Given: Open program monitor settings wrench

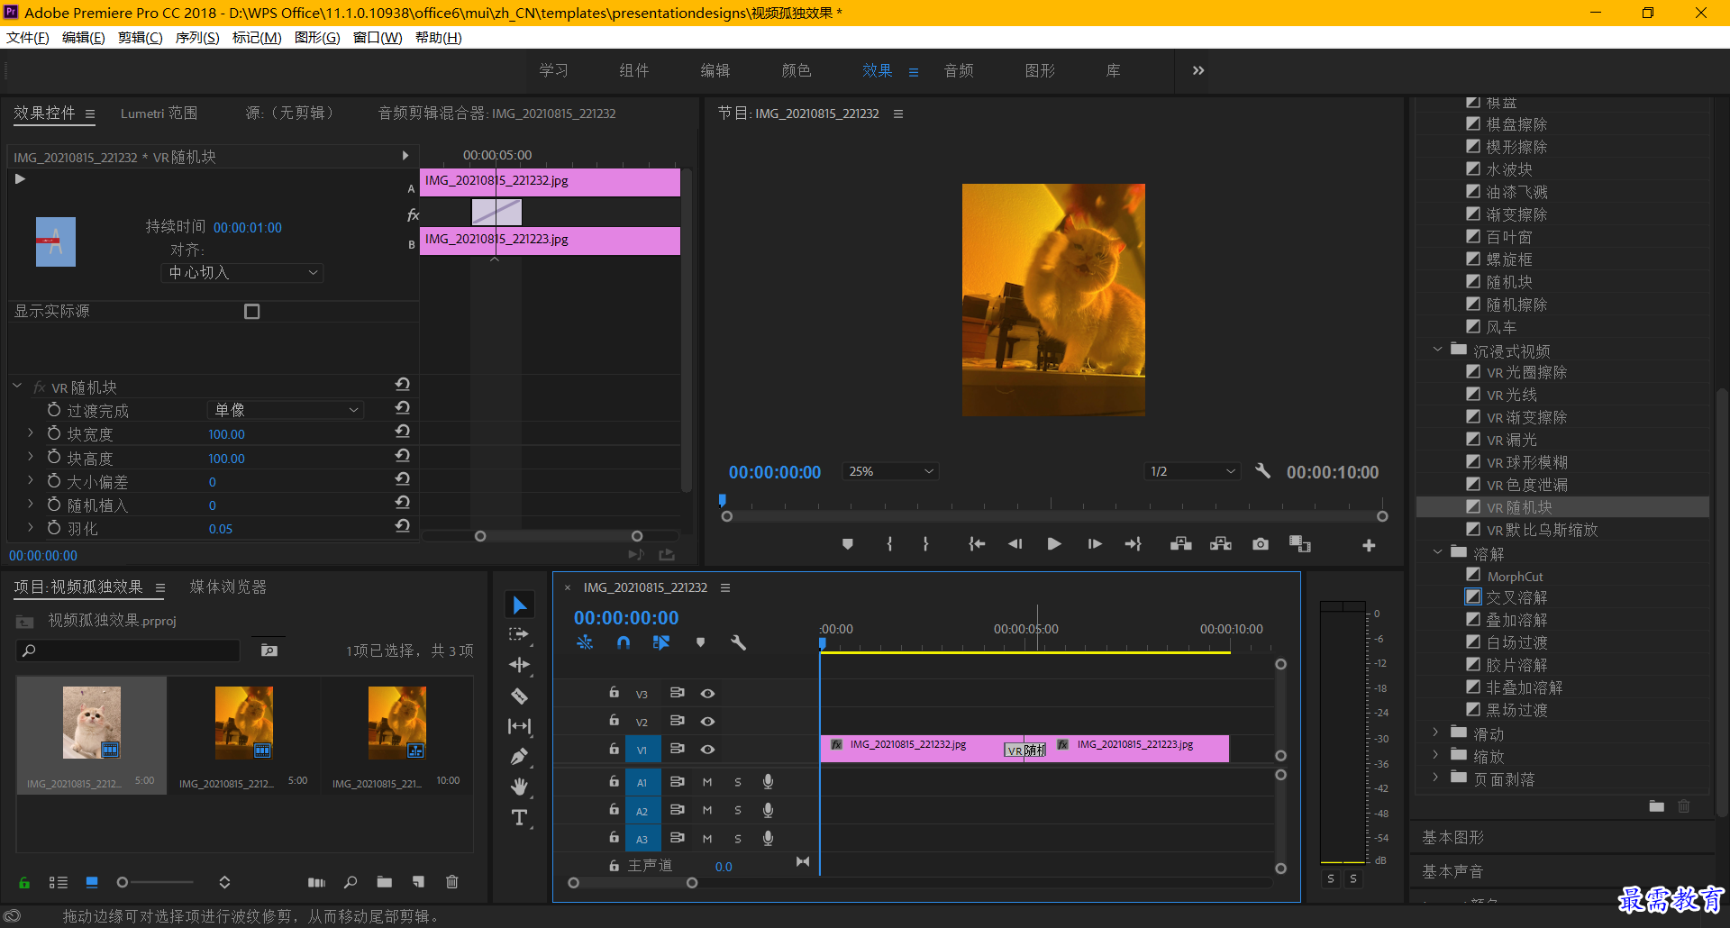Looking at the screenshot, I should pyautogui.click(x=1262, y=471).
